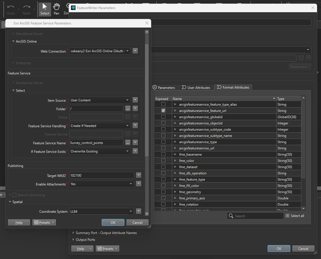
Task: Uncheck arcgisfeatureservice_feature_url exposed checkbox
Action: click(163, 110)
